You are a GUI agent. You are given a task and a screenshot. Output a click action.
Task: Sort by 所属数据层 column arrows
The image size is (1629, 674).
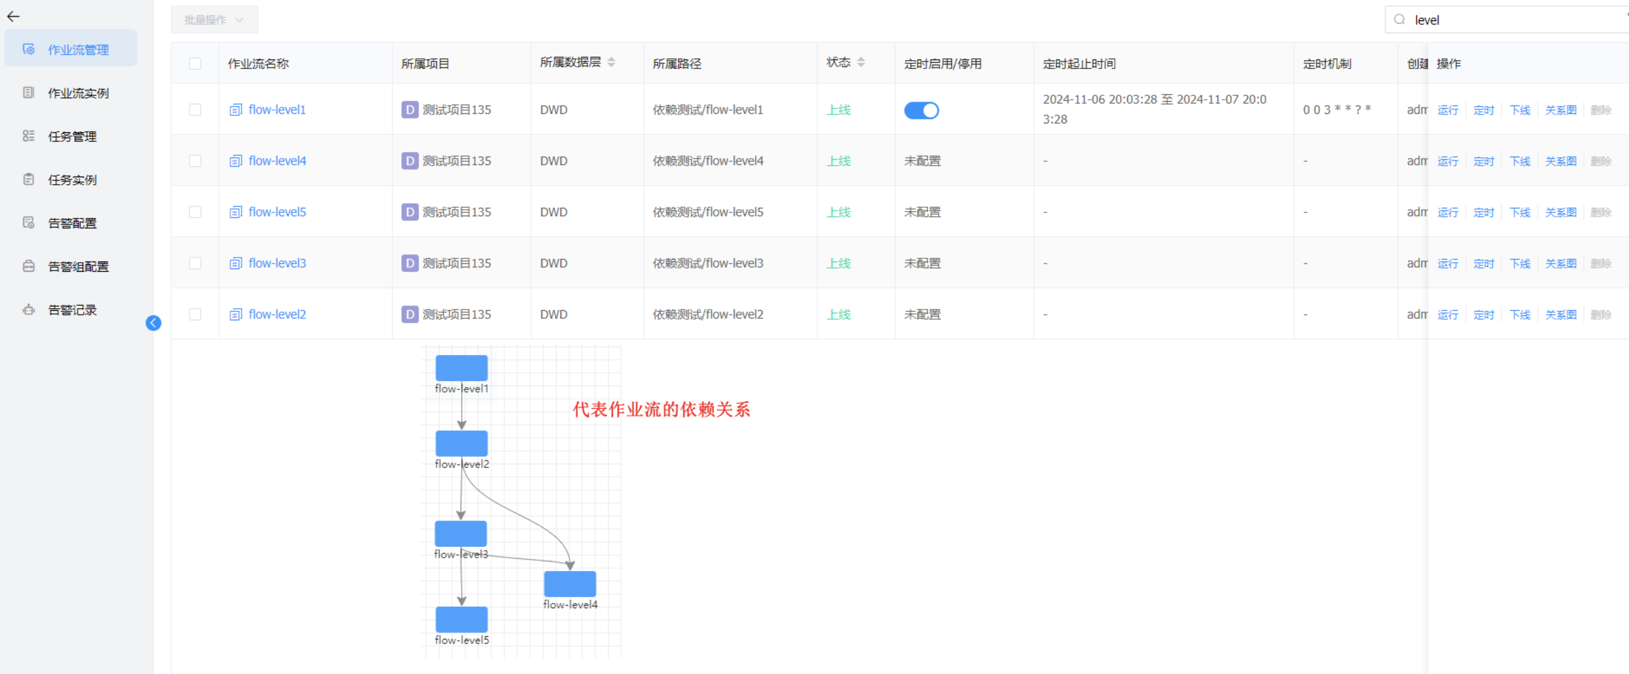(611, 62)
